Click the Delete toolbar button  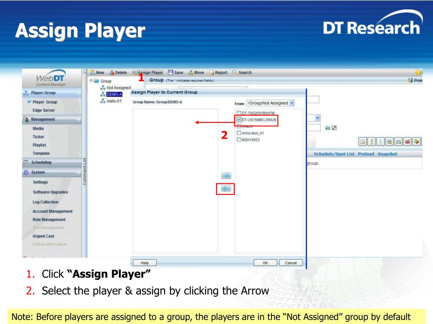tap(118, 73)
